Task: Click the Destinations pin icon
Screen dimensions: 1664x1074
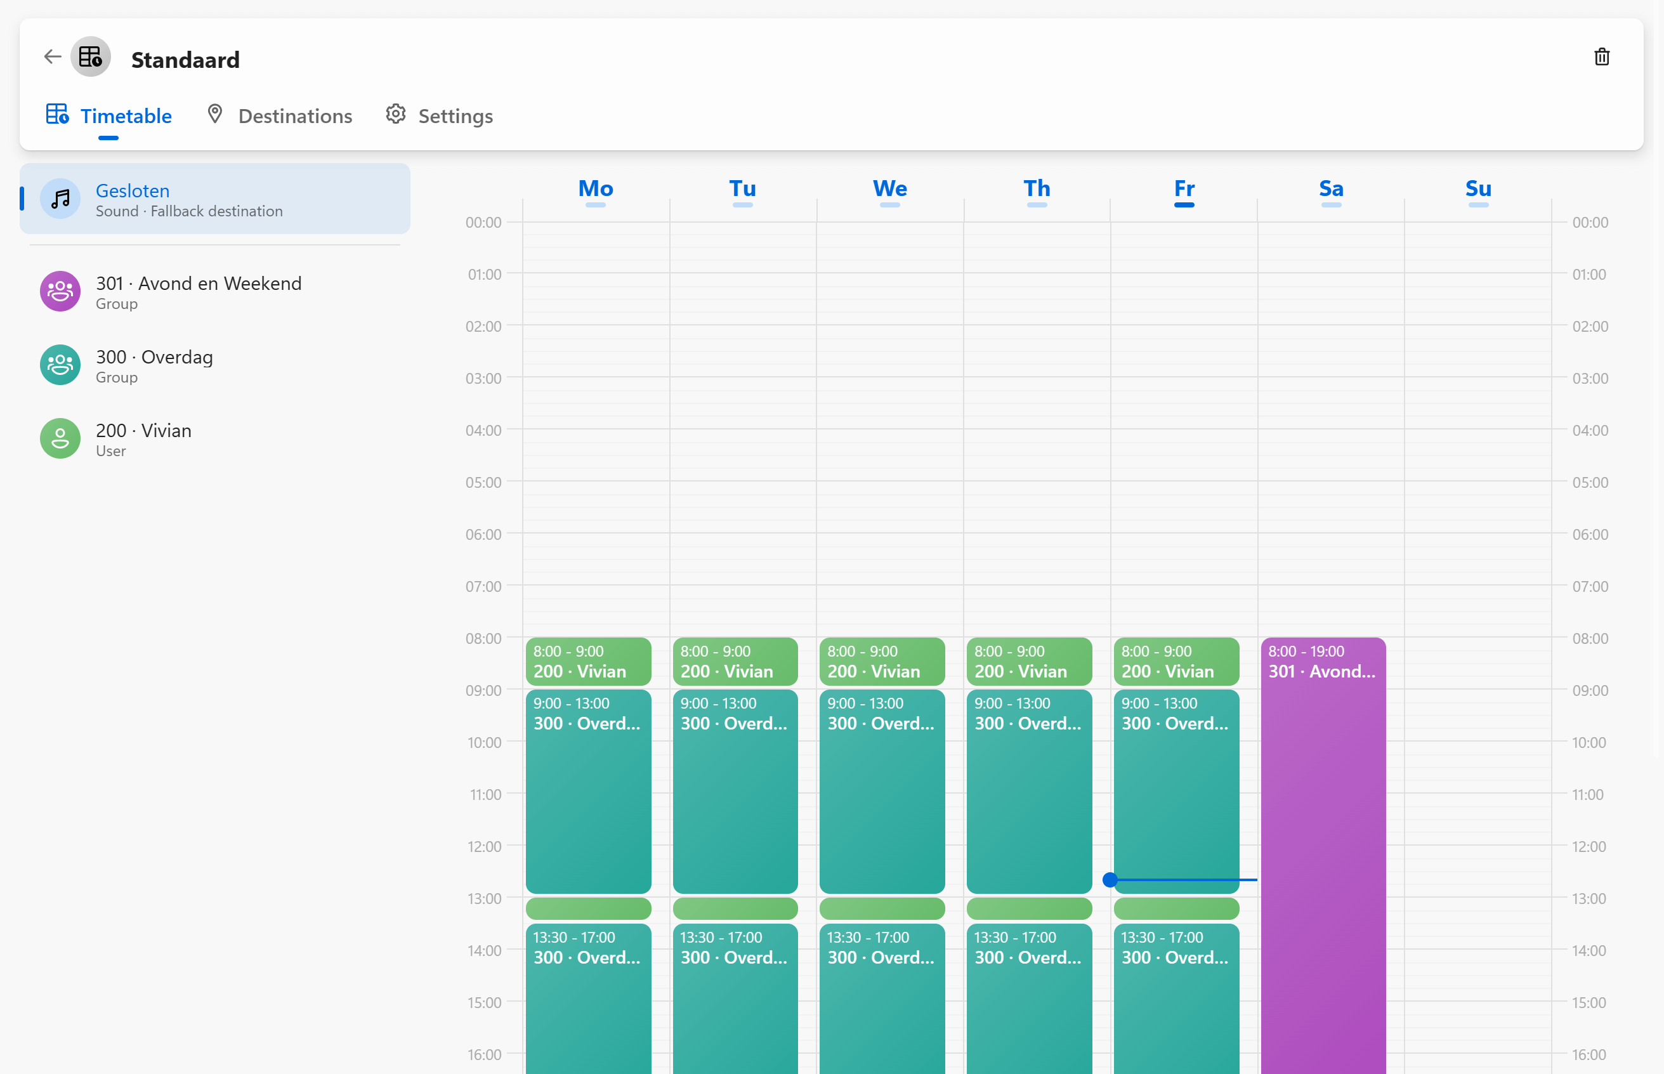Action: click(x=215, y=114)
